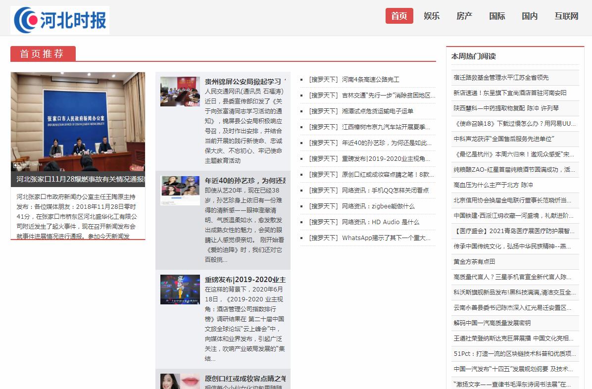Switch to the 国际 section
Screen dimensions: 592x389
click(497, 16)
